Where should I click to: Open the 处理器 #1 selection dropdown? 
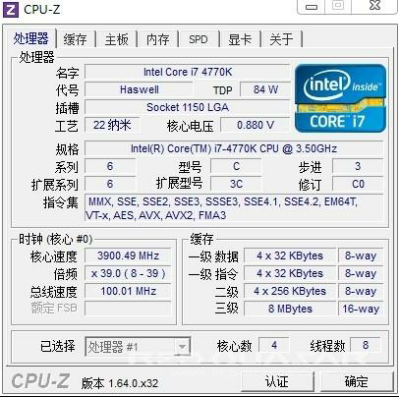138,347
